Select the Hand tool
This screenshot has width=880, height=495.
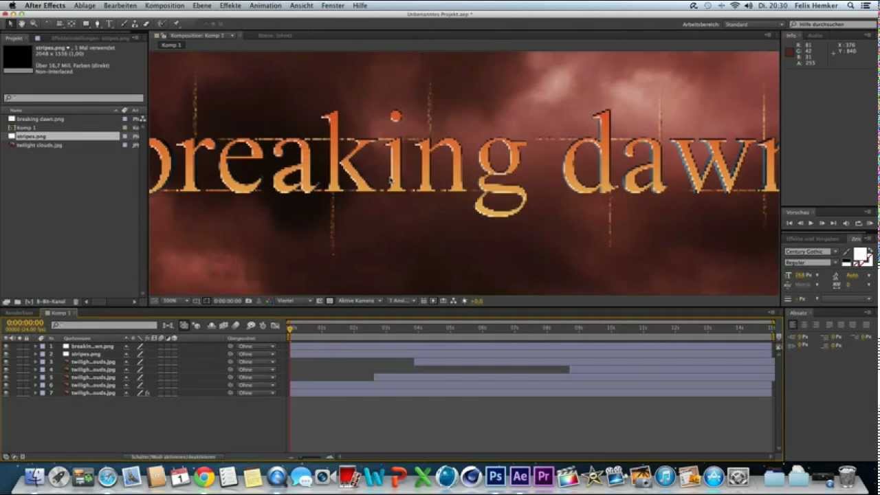coord(22,23)
